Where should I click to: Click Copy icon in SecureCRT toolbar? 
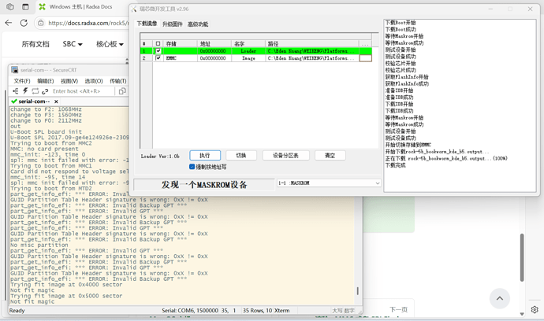point(122,91)
